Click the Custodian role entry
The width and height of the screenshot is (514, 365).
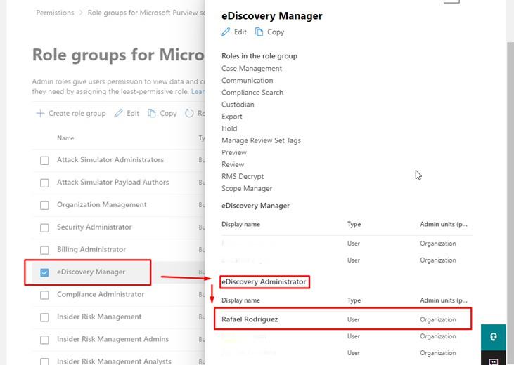238,105
